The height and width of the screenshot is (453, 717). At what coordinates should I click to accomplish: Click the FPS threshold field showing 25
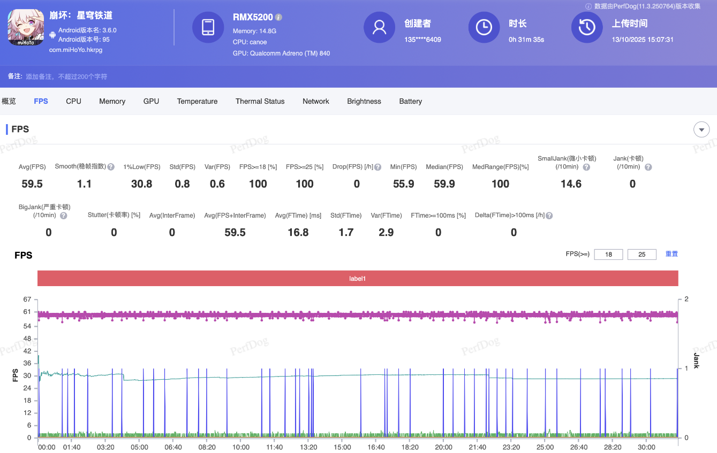[x=641, y=255]
